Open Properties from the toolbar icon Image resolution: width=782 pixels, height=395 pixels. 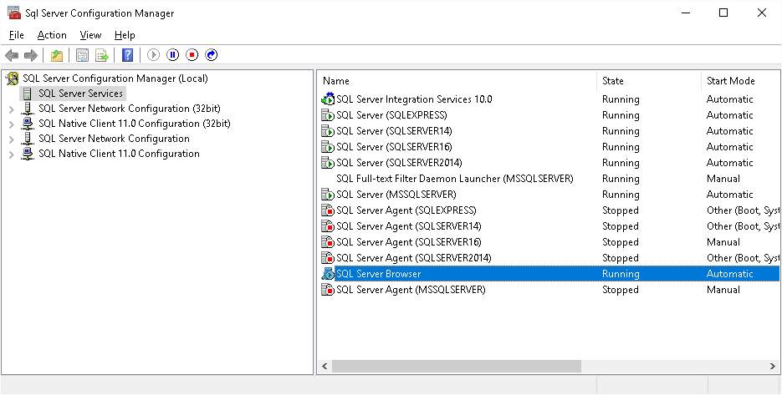coord(82,55)
